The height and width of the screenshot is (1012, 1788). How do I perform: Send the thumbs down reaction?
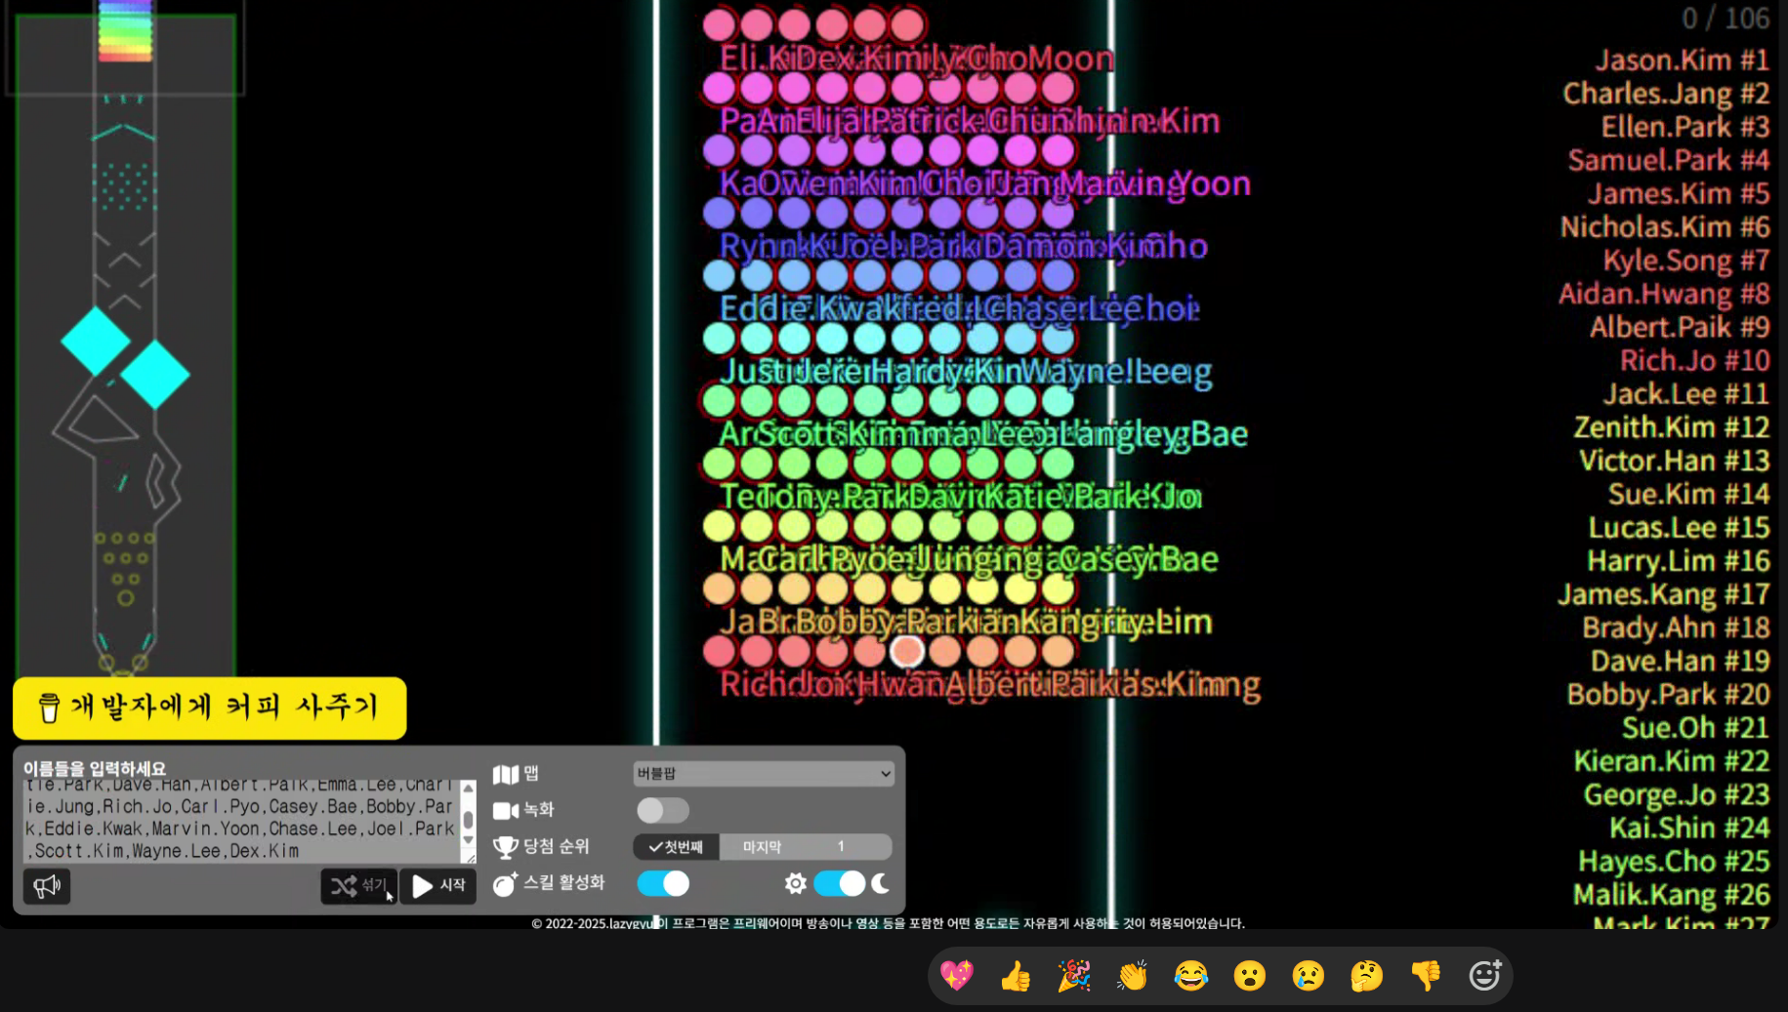coord(1426,975)
